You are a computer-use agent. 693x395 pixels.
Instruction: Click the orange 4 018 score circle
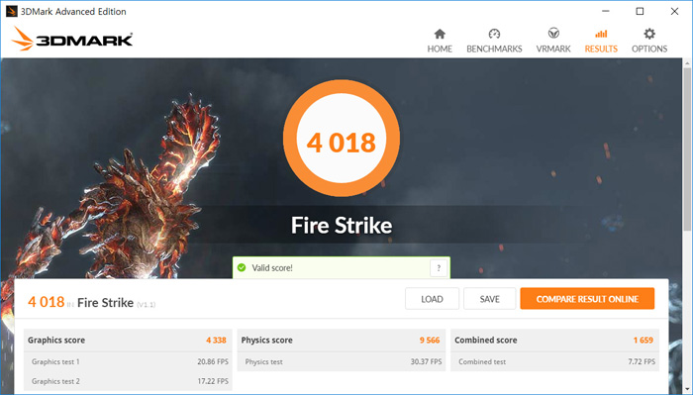tap(342, 138)
